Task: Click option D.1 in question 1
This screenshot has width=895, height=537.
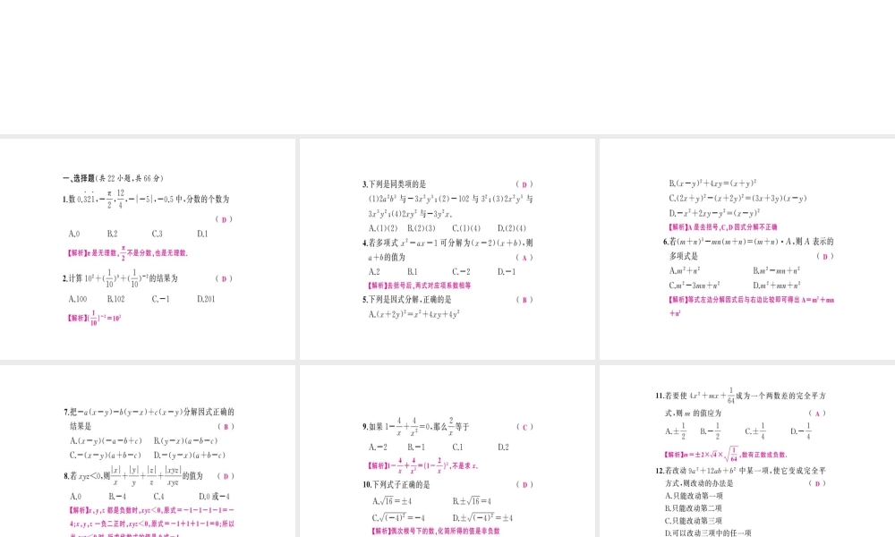Action: pyautogui.click(x=202, y=234)
